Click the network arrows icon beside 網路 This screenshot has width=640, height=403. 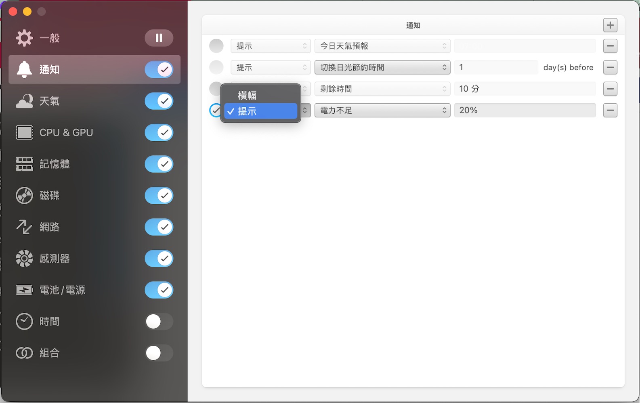click(24, 227)
